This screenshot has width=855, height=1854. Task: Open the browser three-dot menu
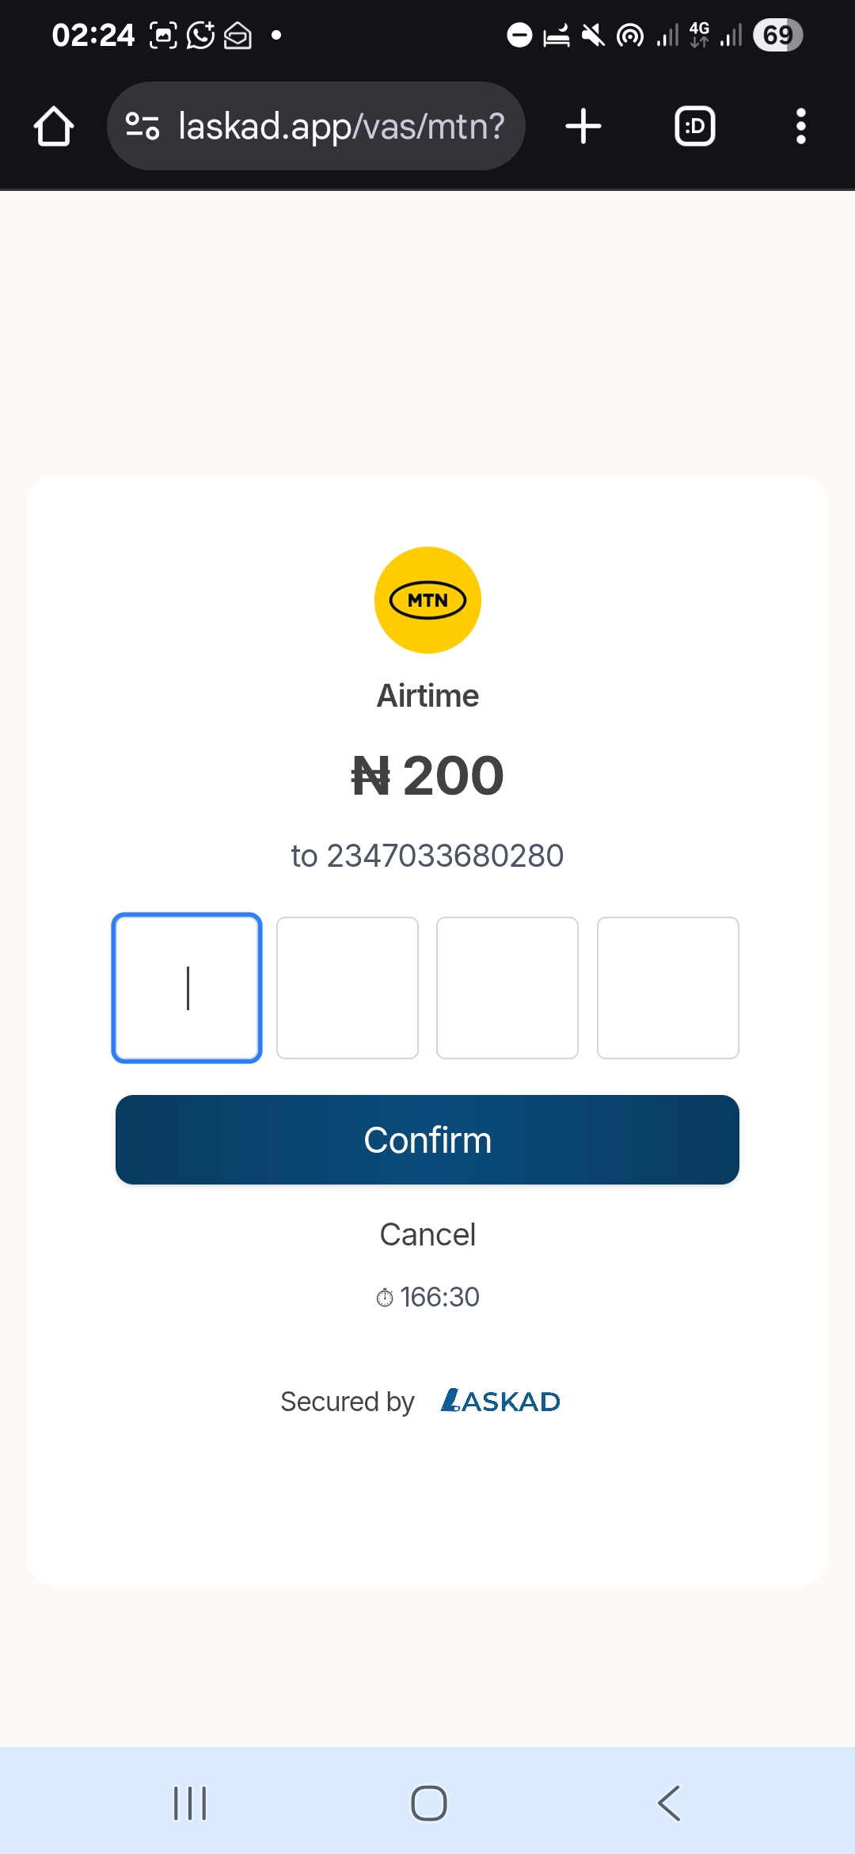pyautogui.click(x=800, y=126)
